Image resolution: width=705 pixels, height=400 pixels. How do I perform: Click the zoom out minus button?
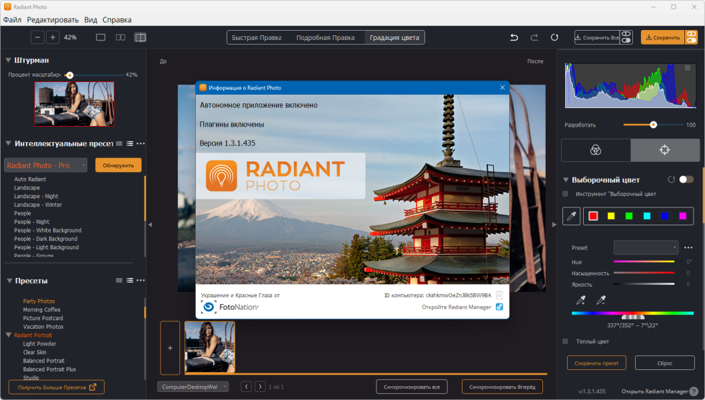tap(37, 37)
